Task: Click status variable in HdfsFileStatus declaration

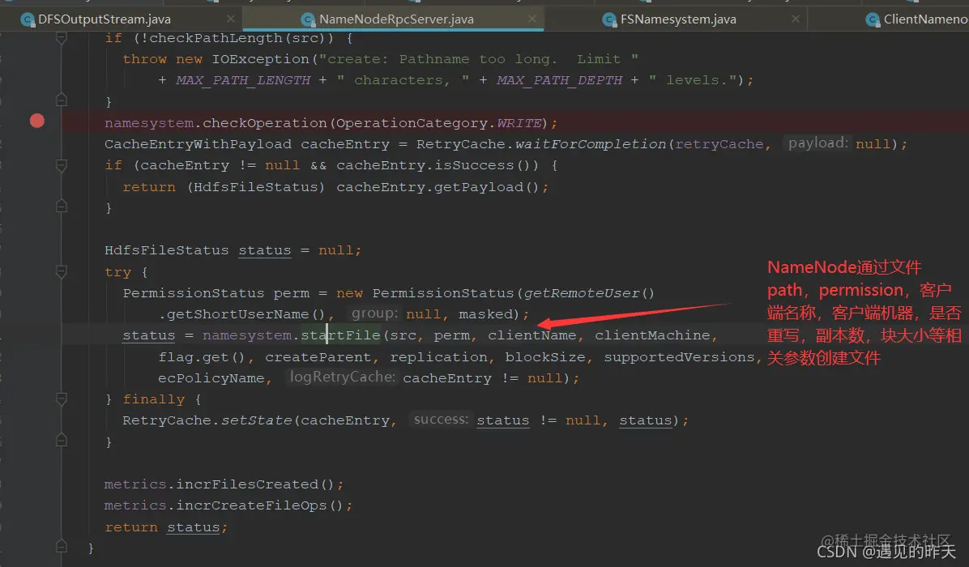Action: pos(264,250)
